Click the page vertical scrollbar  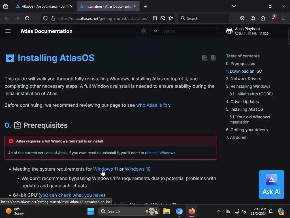tap(289, 36)
